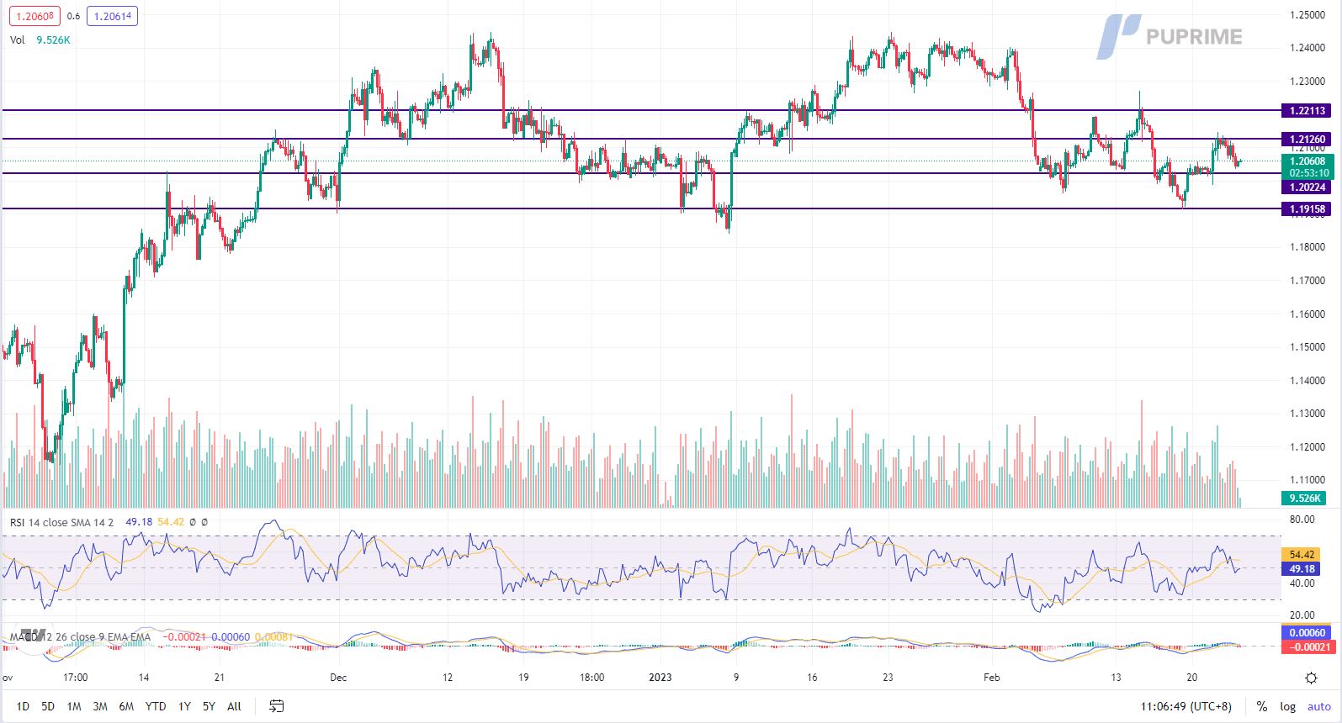Click the 1.11000 price axis label
Viewport: 1342px width, 723px height.
coord(1307,480)
